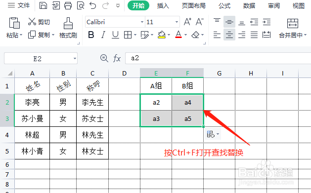The height and width of the screenshot is (193, 311).
Task: Click the 合并居中 merge center button
Action: (292, 28)
